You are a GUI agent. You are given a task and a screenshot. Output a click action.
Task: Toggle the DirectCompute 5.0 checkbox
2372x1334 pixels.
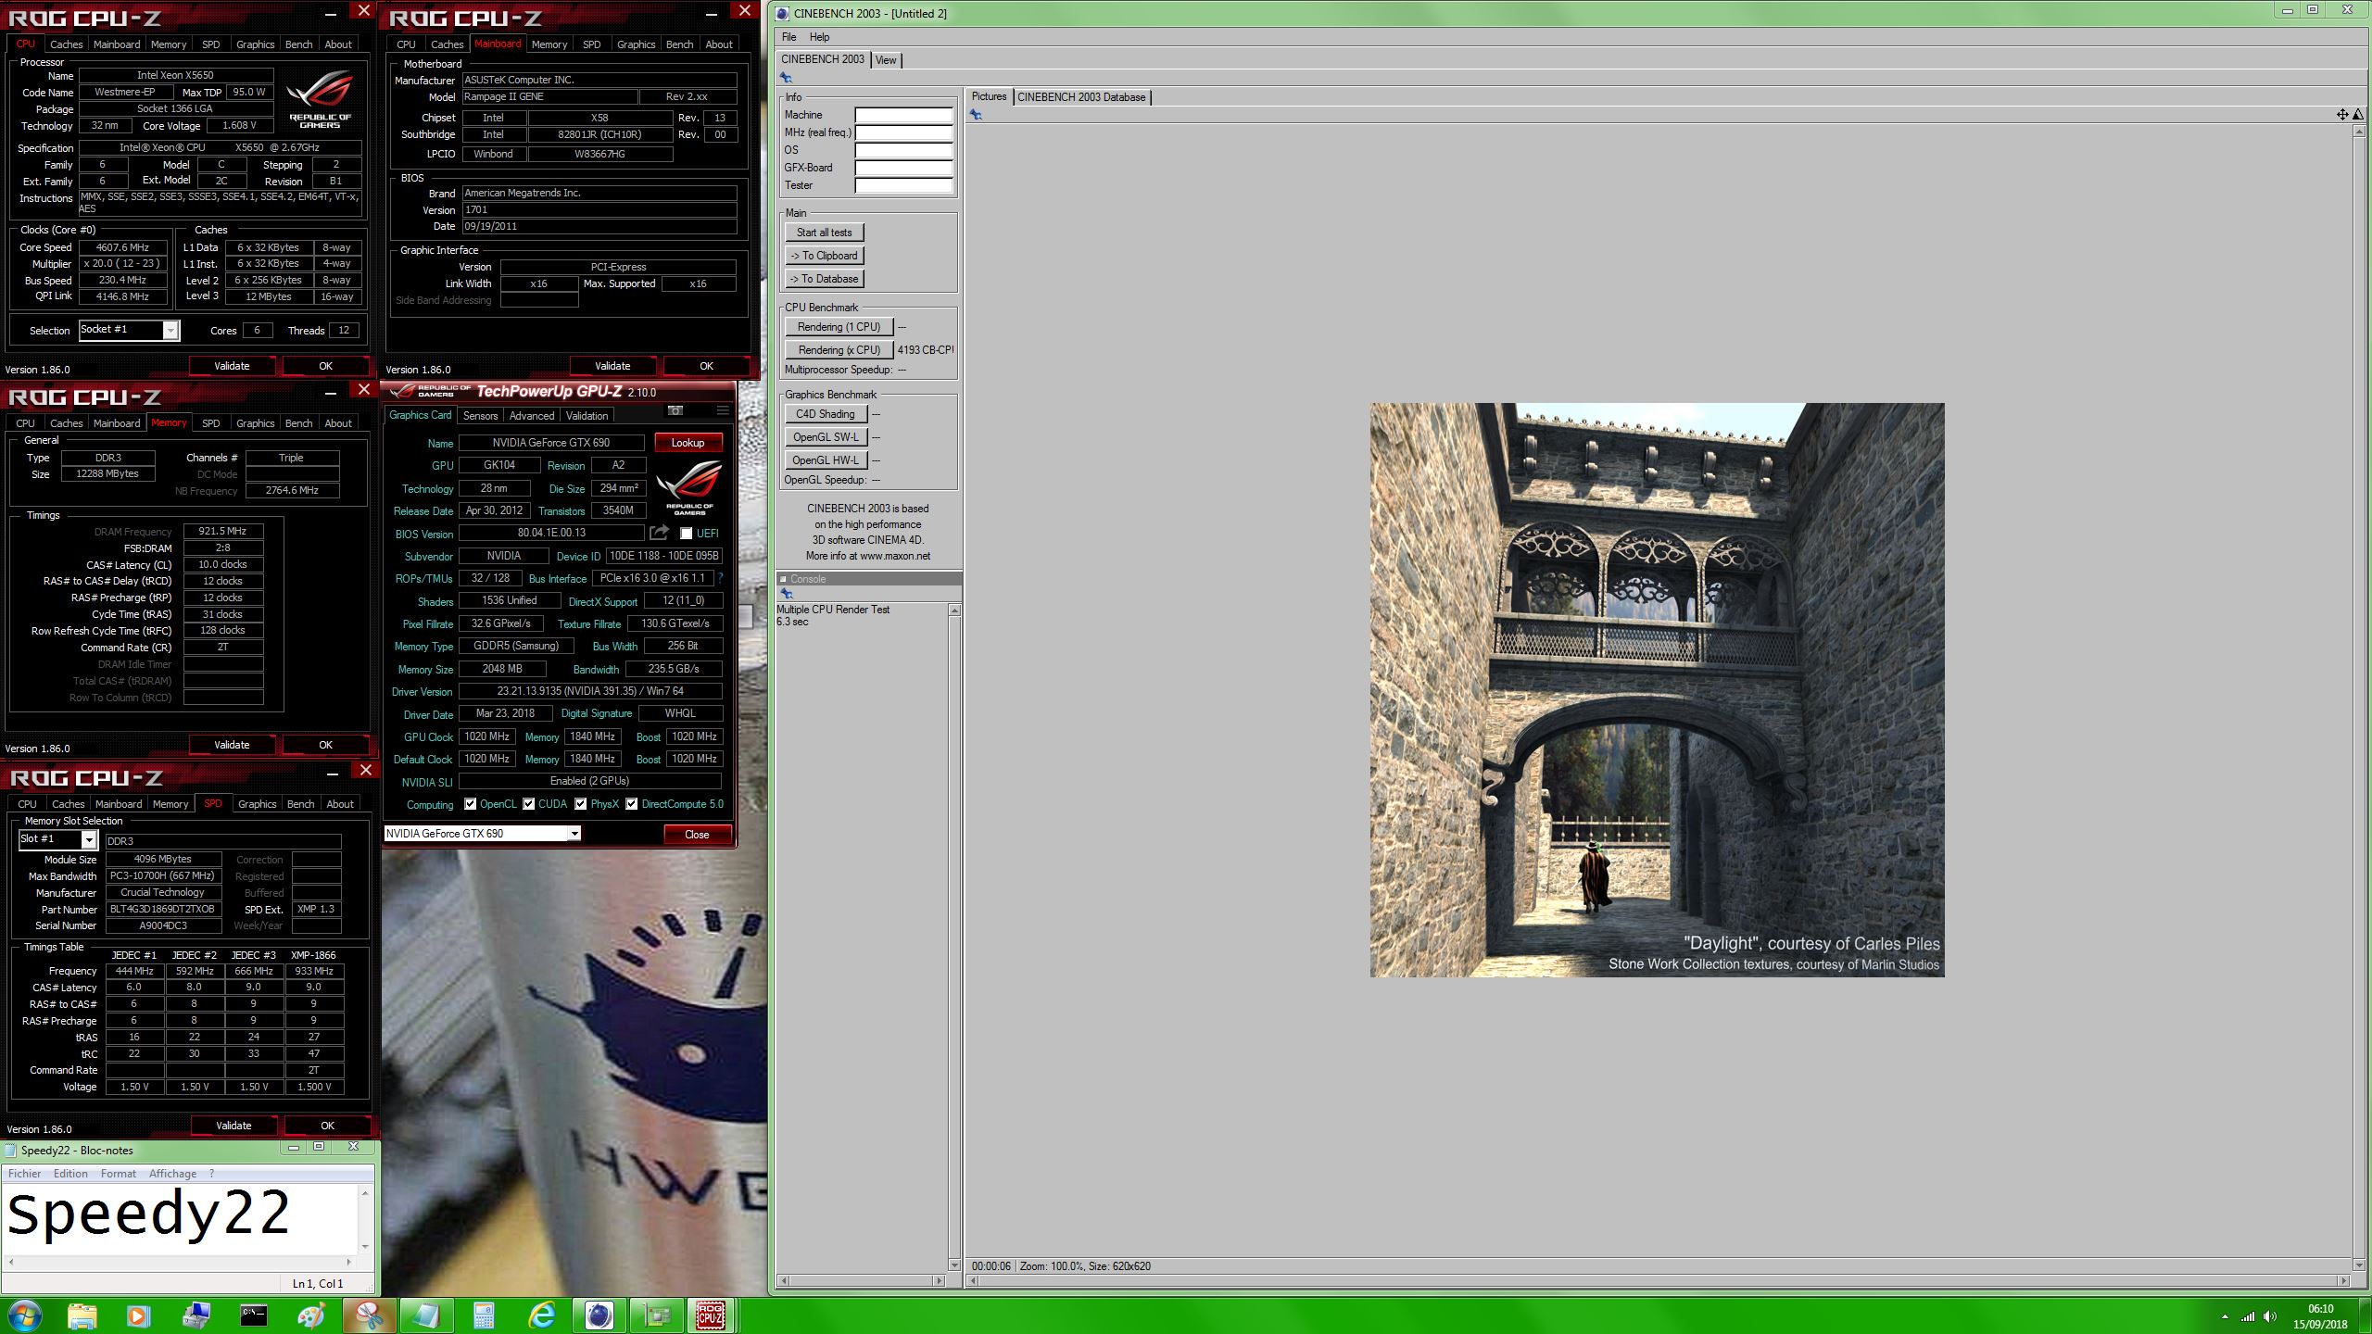(631, 804)
